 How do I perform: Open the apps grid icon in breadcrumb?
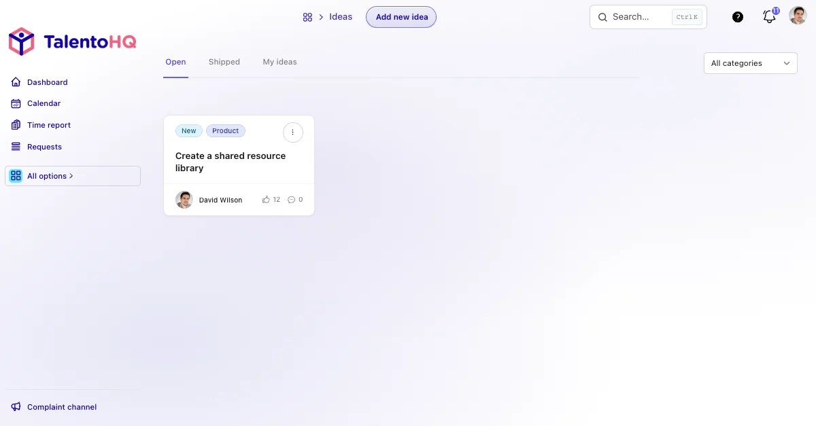tap(307, 17)
